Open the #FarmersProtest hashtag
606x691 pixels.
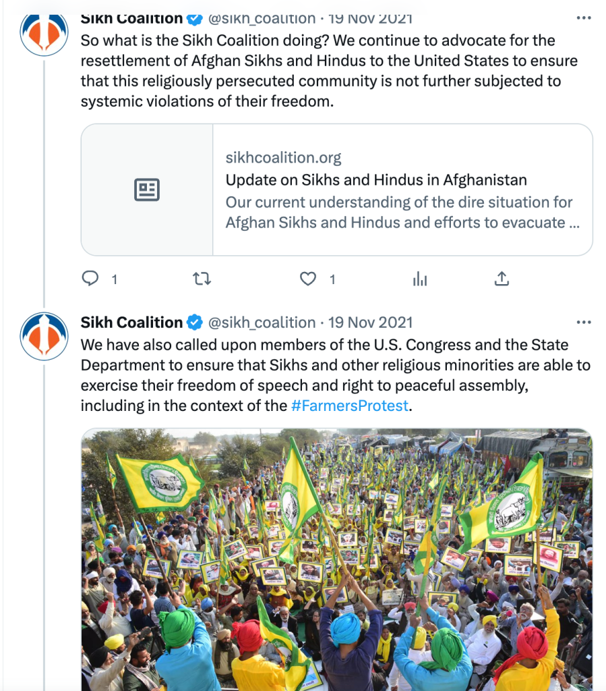point(351,406)
